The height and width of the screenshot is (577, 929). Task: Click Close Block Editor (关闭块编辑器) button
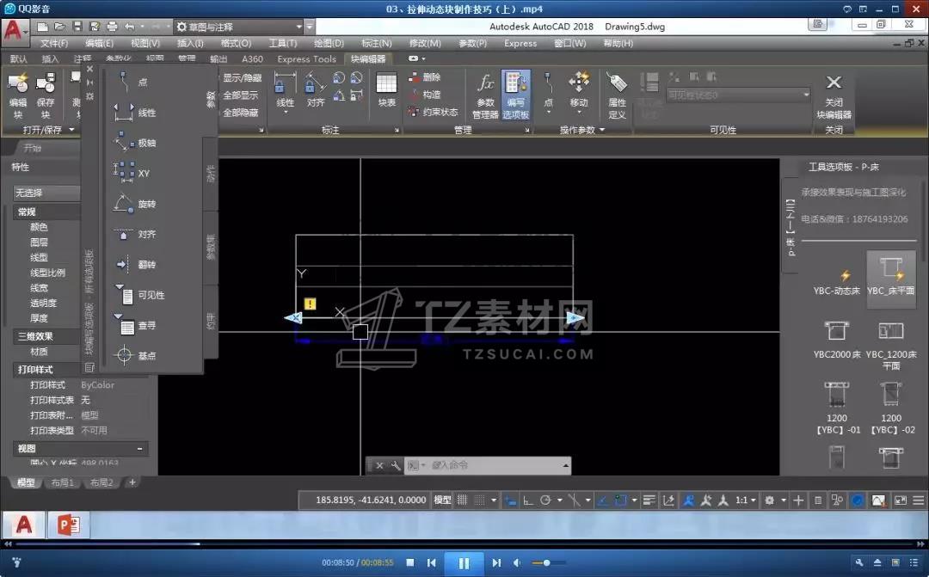click(833, 84)
